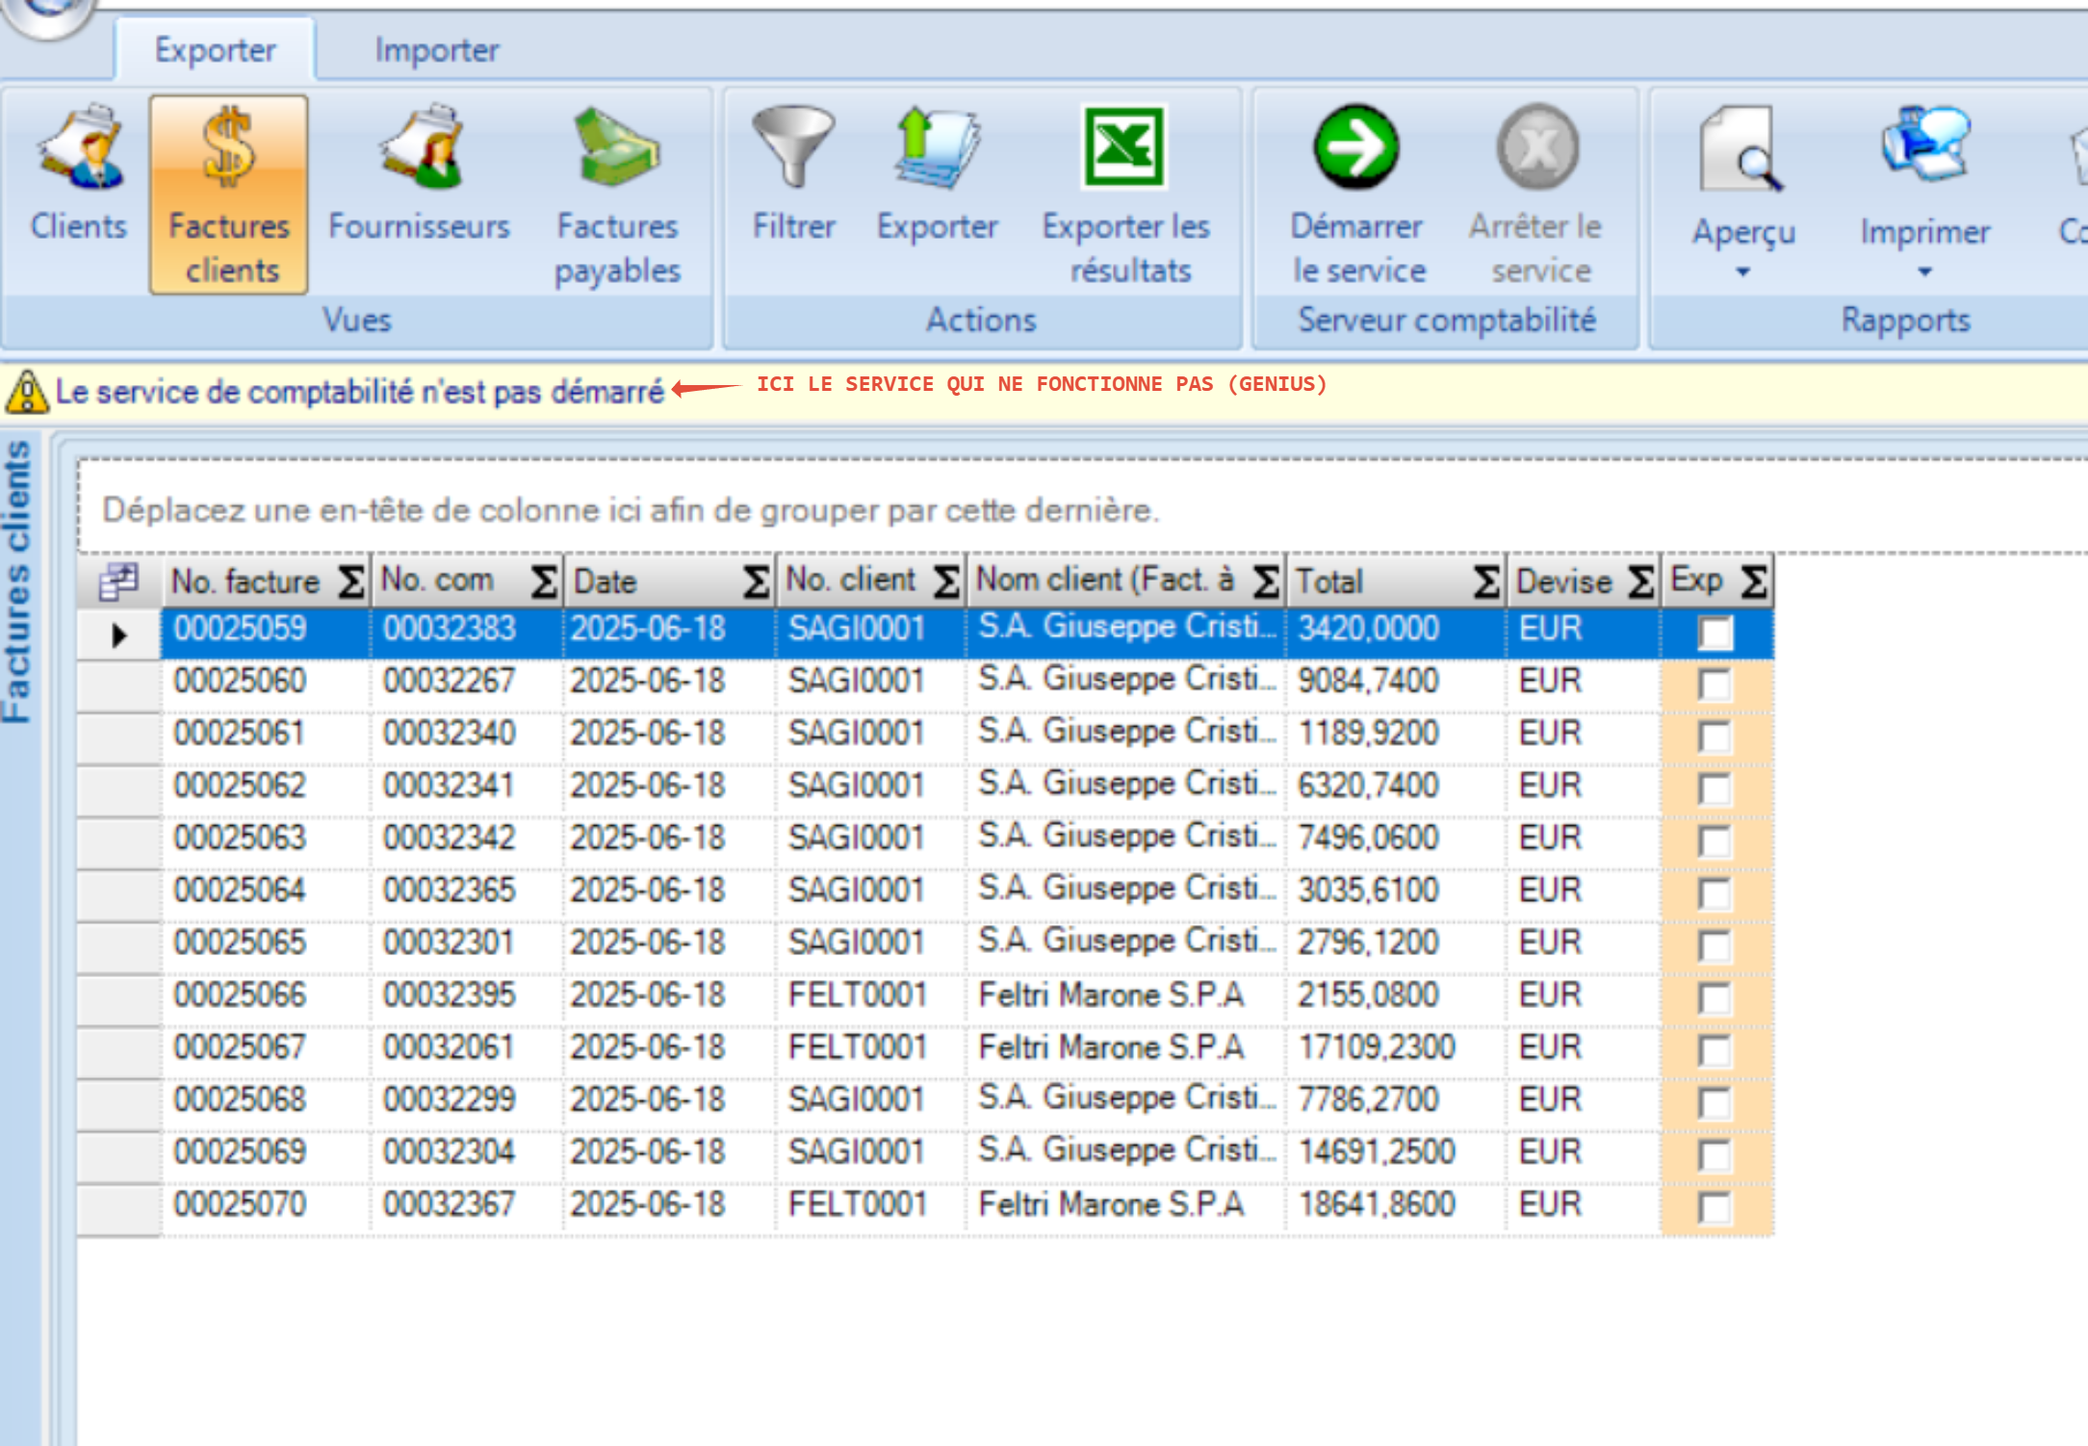Switch to the Importer tab
This screenshot has width=2088, height=1446.
tap(436, 50)
